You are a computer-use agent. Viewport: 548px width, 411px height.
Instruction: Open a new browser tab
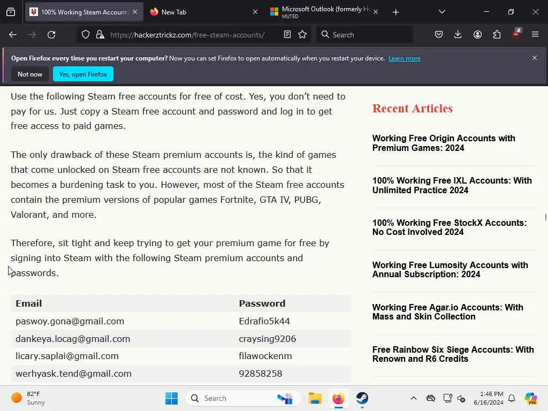click(395, 12)
